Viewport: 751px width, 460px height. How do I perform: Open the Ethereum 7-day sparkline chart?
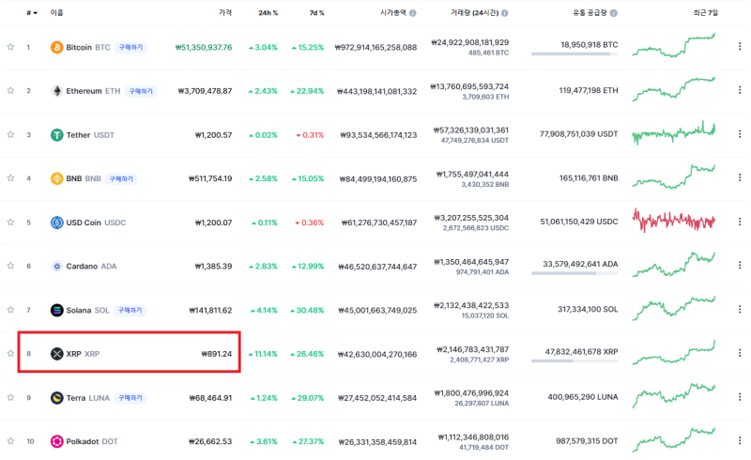point(674,89)
